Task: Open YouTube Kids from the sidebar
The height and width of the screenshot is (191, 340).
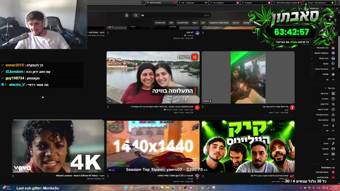Action: pyautogui.click(x=325, y=177)
